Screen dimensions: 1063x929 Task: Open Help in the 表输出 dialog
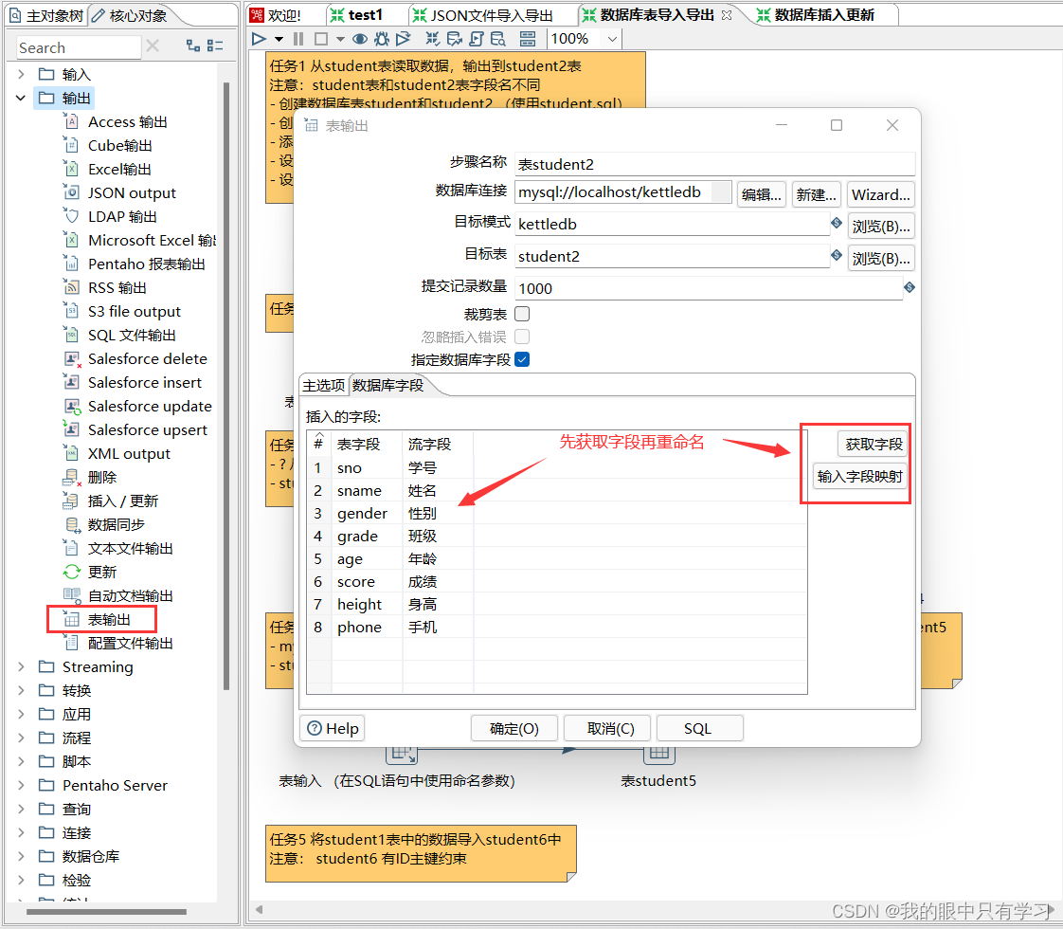click(333, 728)
